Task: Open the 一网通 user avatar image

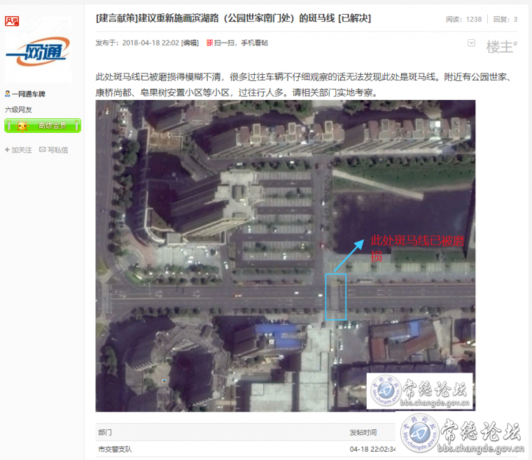Action: coord(38,50)
